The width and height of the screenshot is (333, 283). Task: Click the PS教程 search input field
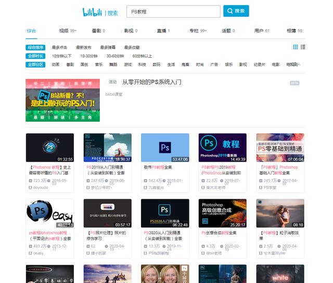pos(173,11)
